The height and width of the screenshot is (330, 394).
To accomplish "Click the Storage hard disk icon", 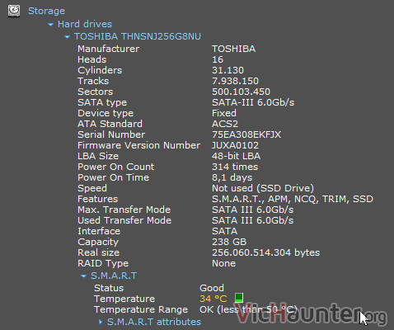I will pos(14,11).
